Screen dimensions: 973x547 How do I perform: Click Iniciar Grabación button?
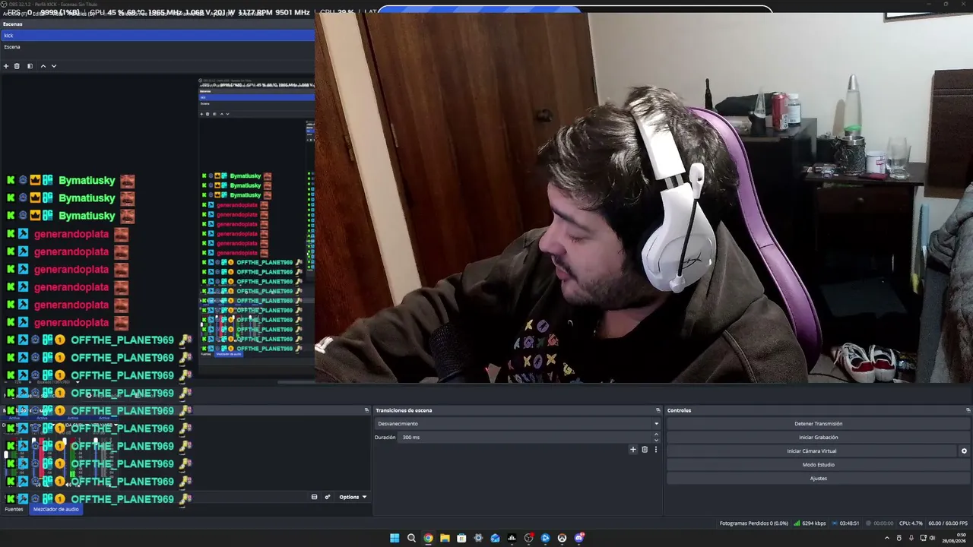pyautogui.click(x=818, y=438)
